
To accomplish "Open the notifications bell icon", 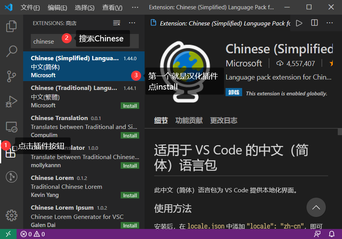I will point(332,234).
